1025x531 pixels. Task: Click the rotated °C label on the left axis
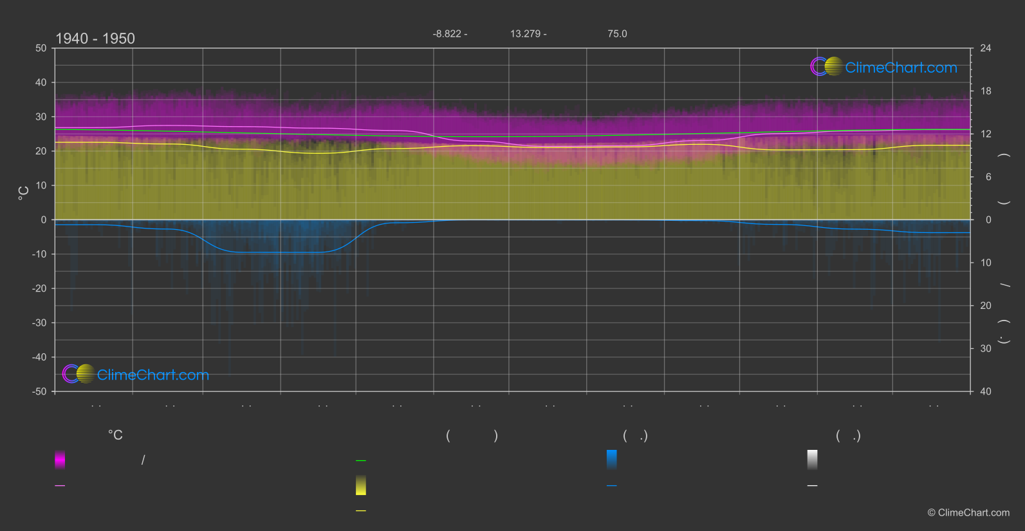24,193
